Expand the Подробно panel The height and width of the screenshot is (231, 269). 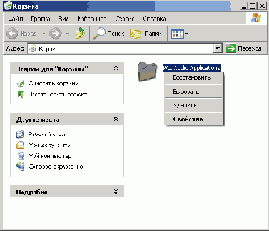coord(116,191)
